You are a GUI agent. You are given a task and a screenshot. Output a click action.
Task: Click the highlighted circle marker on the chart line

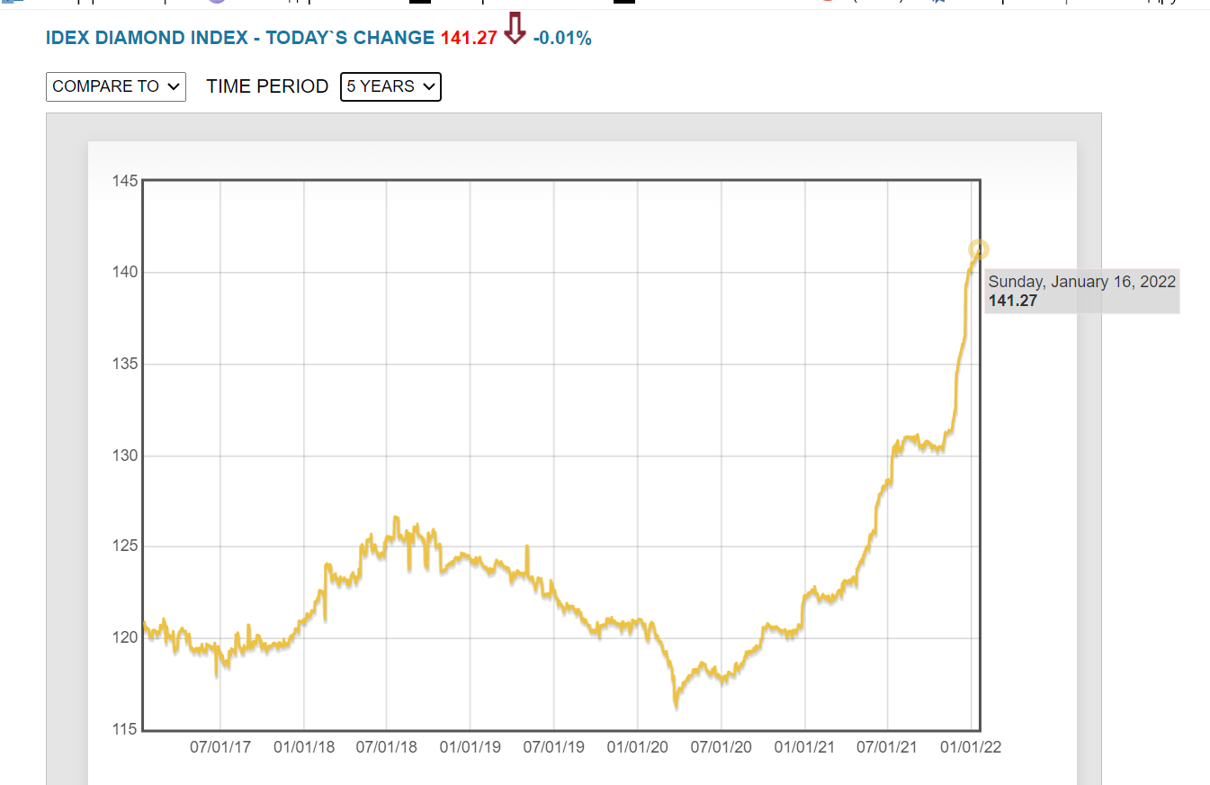pos(979,249)
